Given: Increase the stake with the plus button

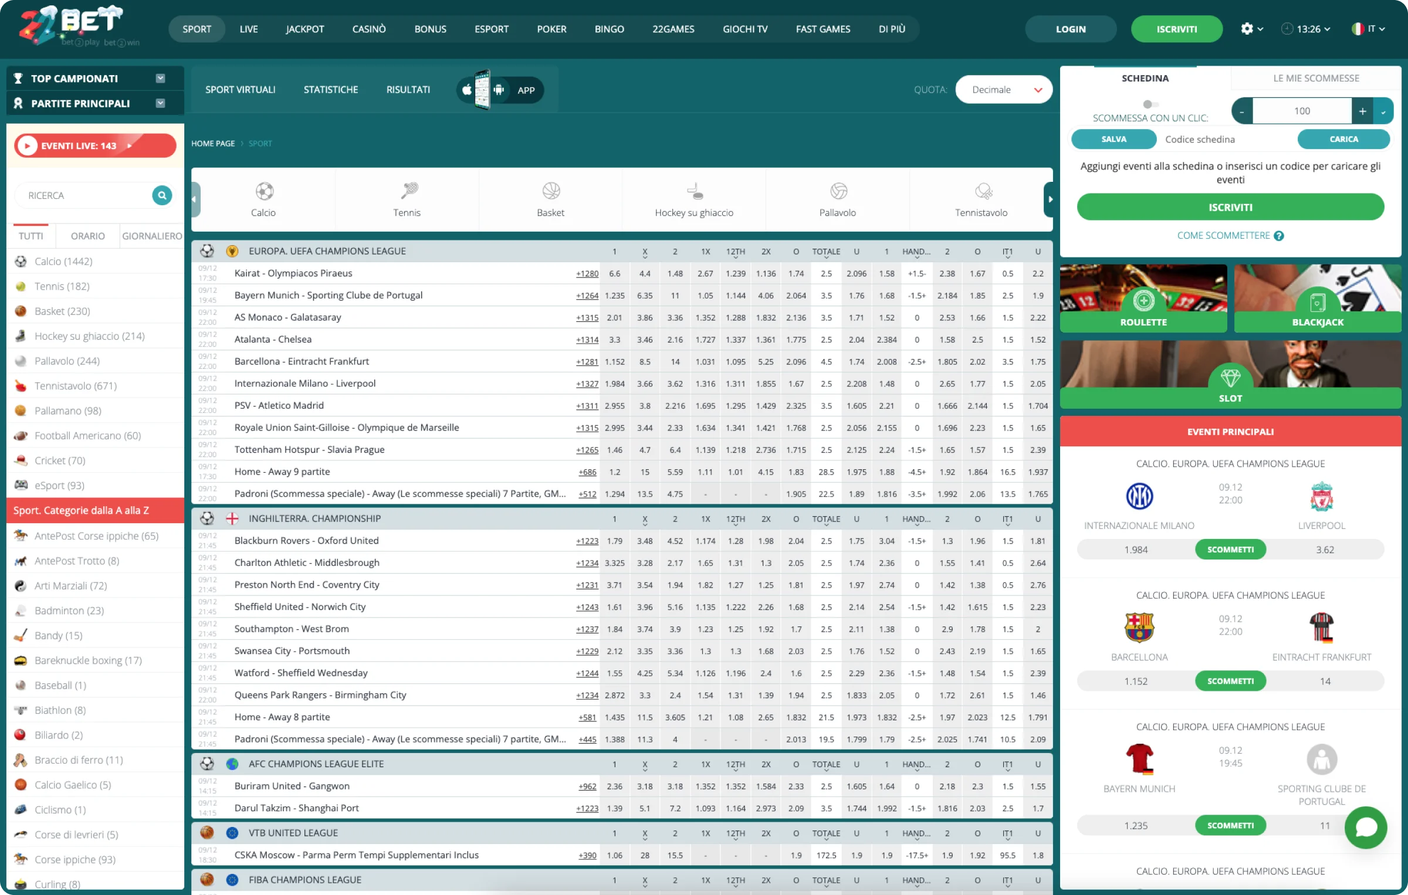Looking at the screenshot, I should (x=1362, y=111).
